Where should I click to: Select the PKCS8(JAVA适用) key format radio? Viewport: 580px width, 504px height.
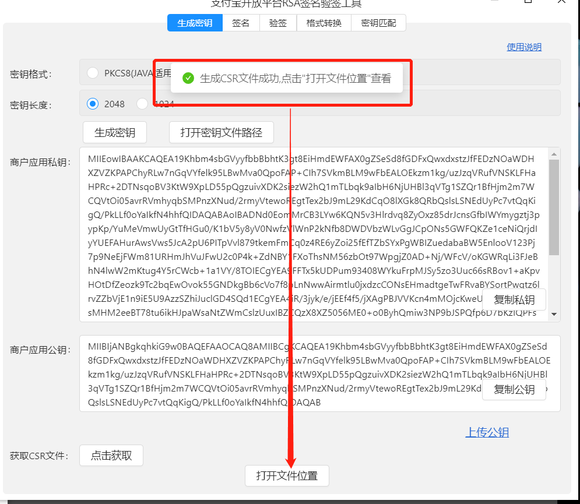[93, 73]
